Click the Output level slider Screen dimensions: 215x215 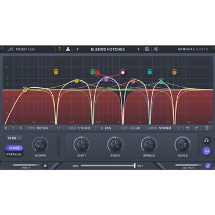click(188, 165)
